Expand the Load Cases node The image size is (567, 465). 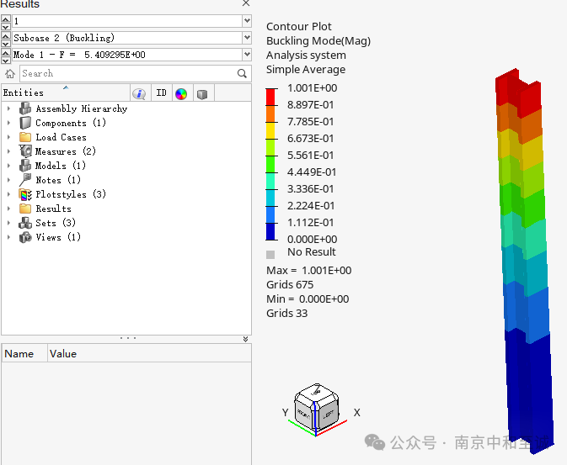[8, 137]
